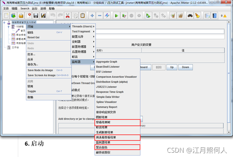Click the Clear All double-broom icon
This screenshot has height=157, width=233.
tap(180, 16)
